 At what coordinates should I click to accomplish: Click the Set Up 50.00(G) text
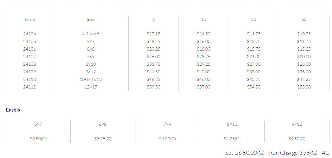245,153
